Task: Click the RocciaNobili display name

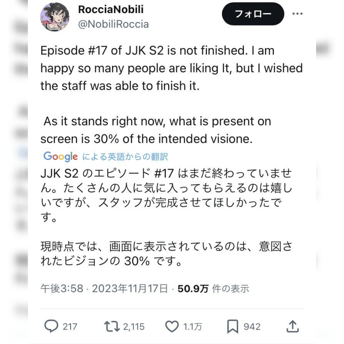Action: [x=111, y=9]
